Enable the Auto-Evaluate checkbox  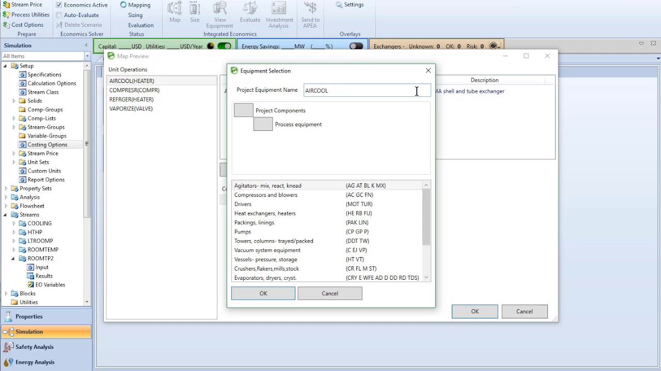59,15
